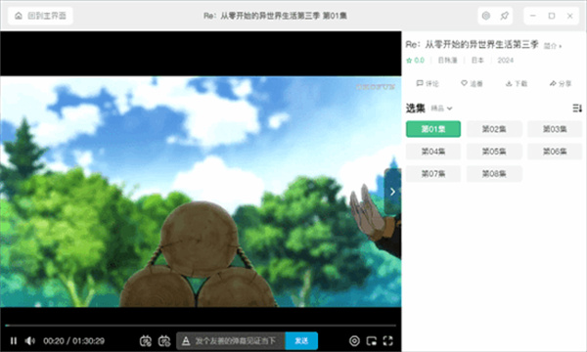The width and height of the screenshot is (587, 352).
Task: Follow the series with heart 追番
Action: pyautogui.click(x=472, y=83)
